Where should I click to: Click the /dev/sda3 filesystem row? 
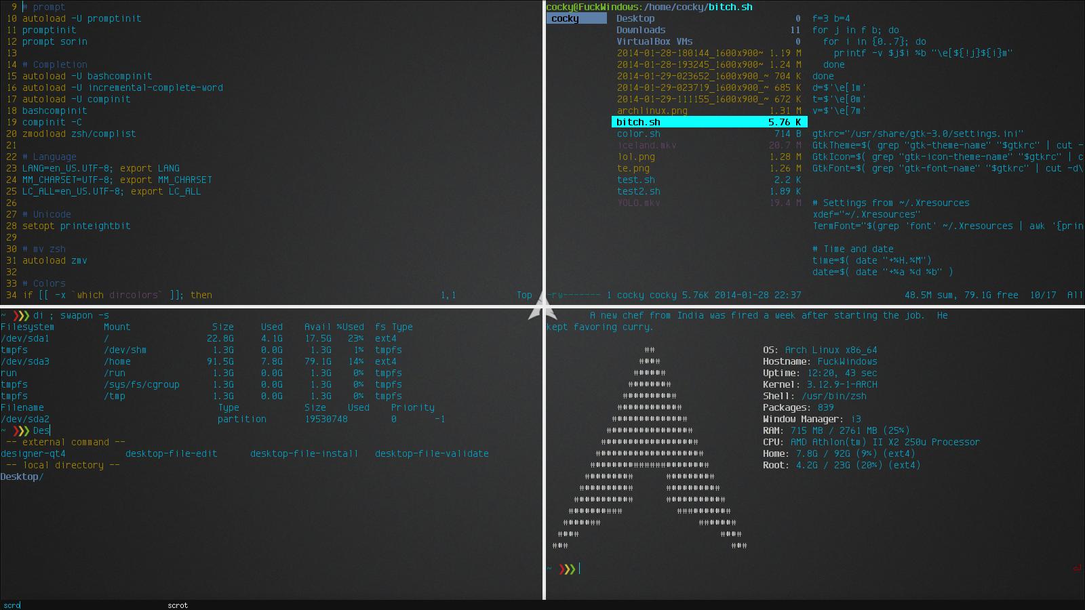(x=199, y=361)
